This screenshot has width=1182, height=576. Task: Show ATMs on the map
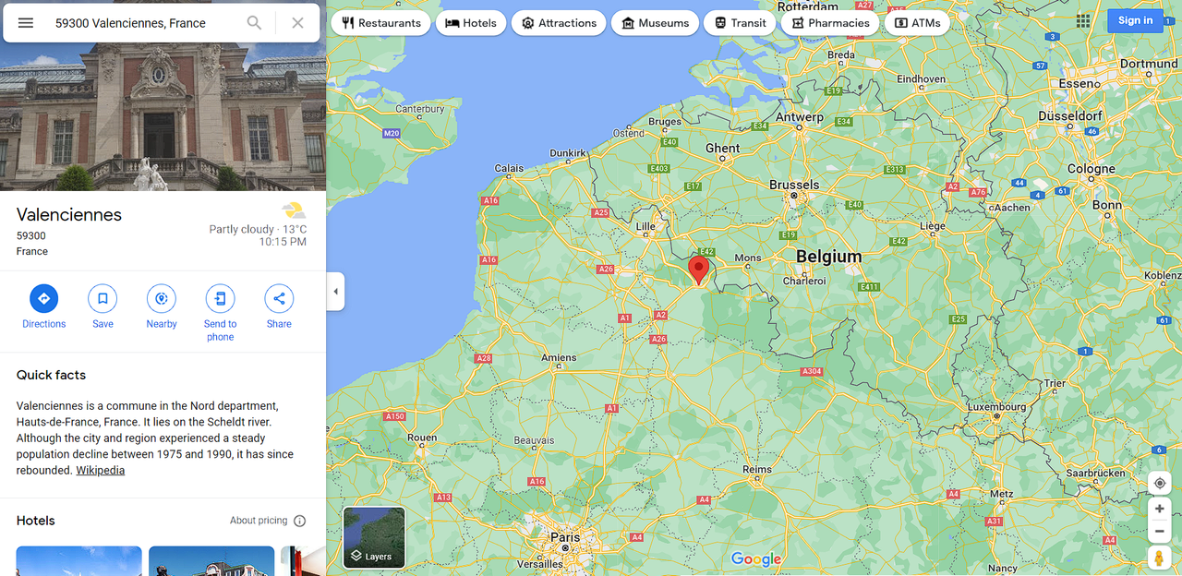pos(917,23)
